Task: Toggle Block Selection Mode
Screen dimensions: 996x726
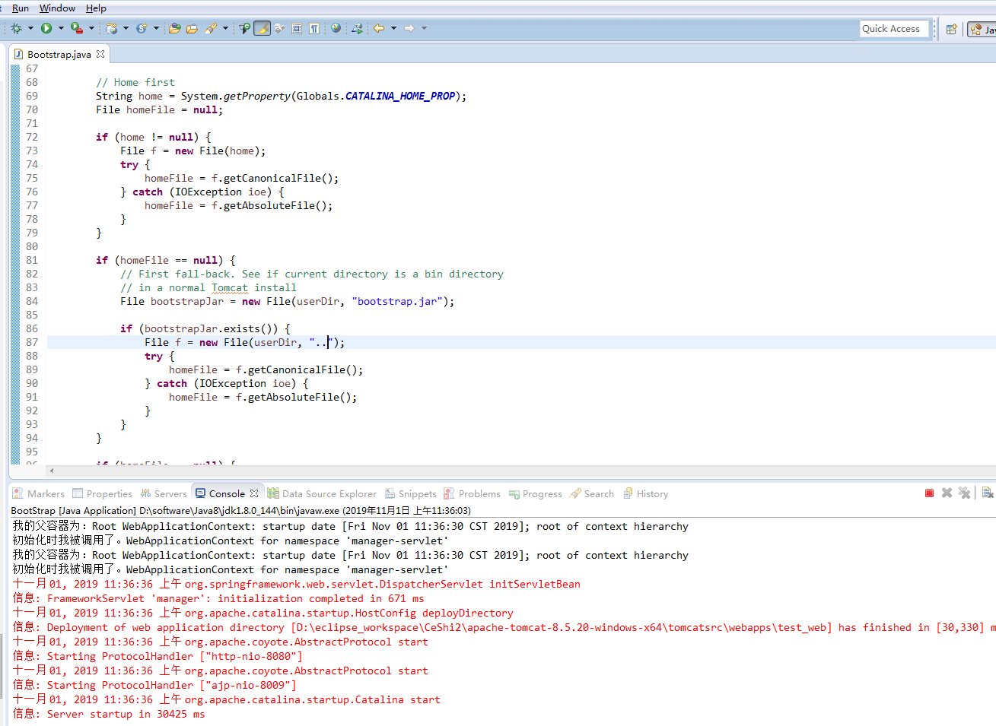Action: [x=297, y=28]
